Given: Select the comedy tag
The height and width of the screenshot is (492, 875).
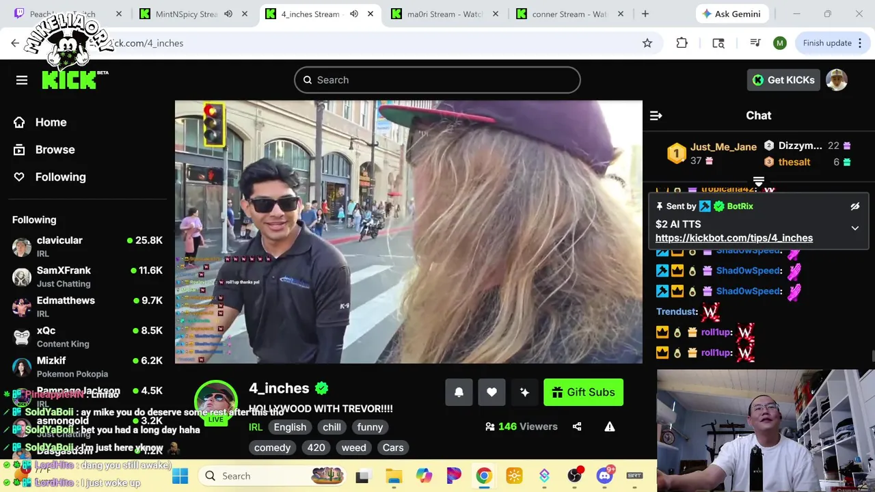Looking at the screenshot, I should coord(272,448).
